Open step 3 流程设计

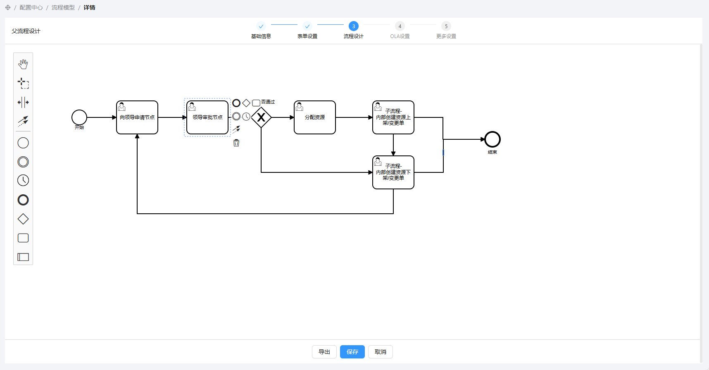point(354,31)
